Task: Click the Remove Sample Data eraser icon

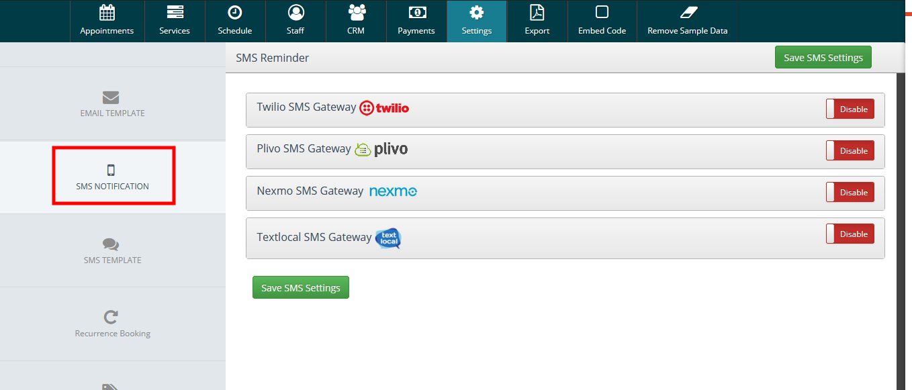Action: pos(689,12)
